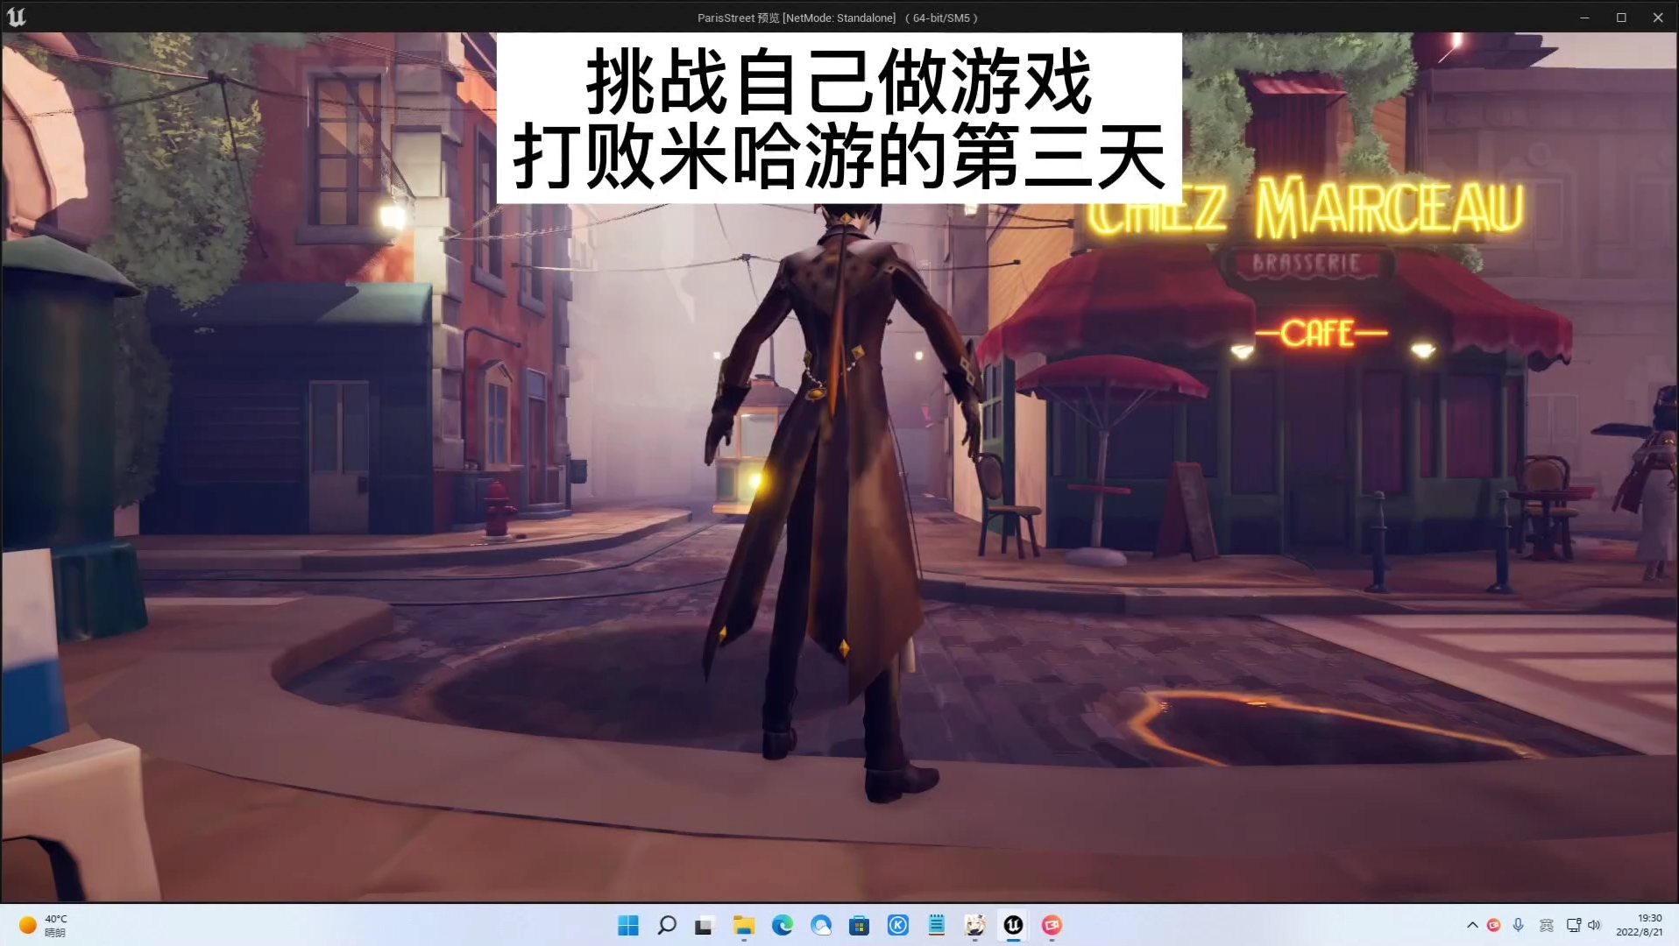
Task: Open the red screen recorder taskbar icon
Action: click(x=1052, y=925)
